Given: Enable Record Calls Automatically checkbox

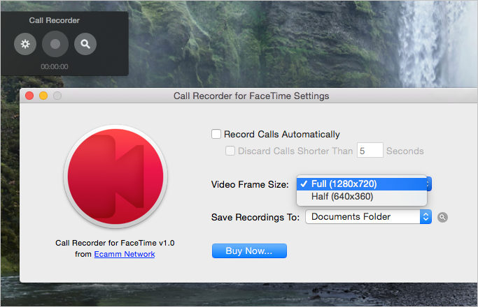Looking at the screenshot, I should (216, 134).
